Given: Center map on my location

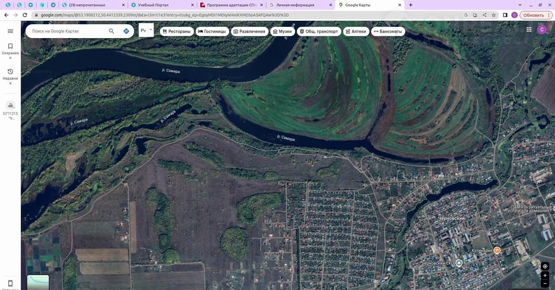Looking at the screenshot, I should pos(545,266).
